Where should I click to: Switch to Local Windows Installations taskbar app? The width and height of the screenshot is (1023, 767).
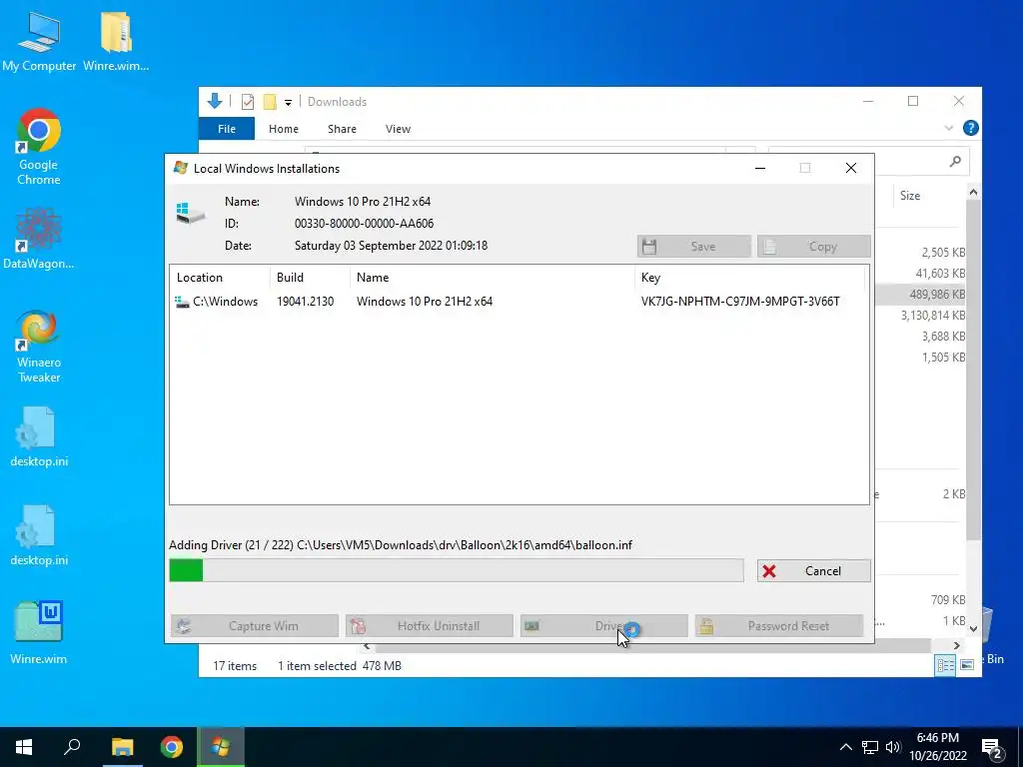click(x=221, y=747)
